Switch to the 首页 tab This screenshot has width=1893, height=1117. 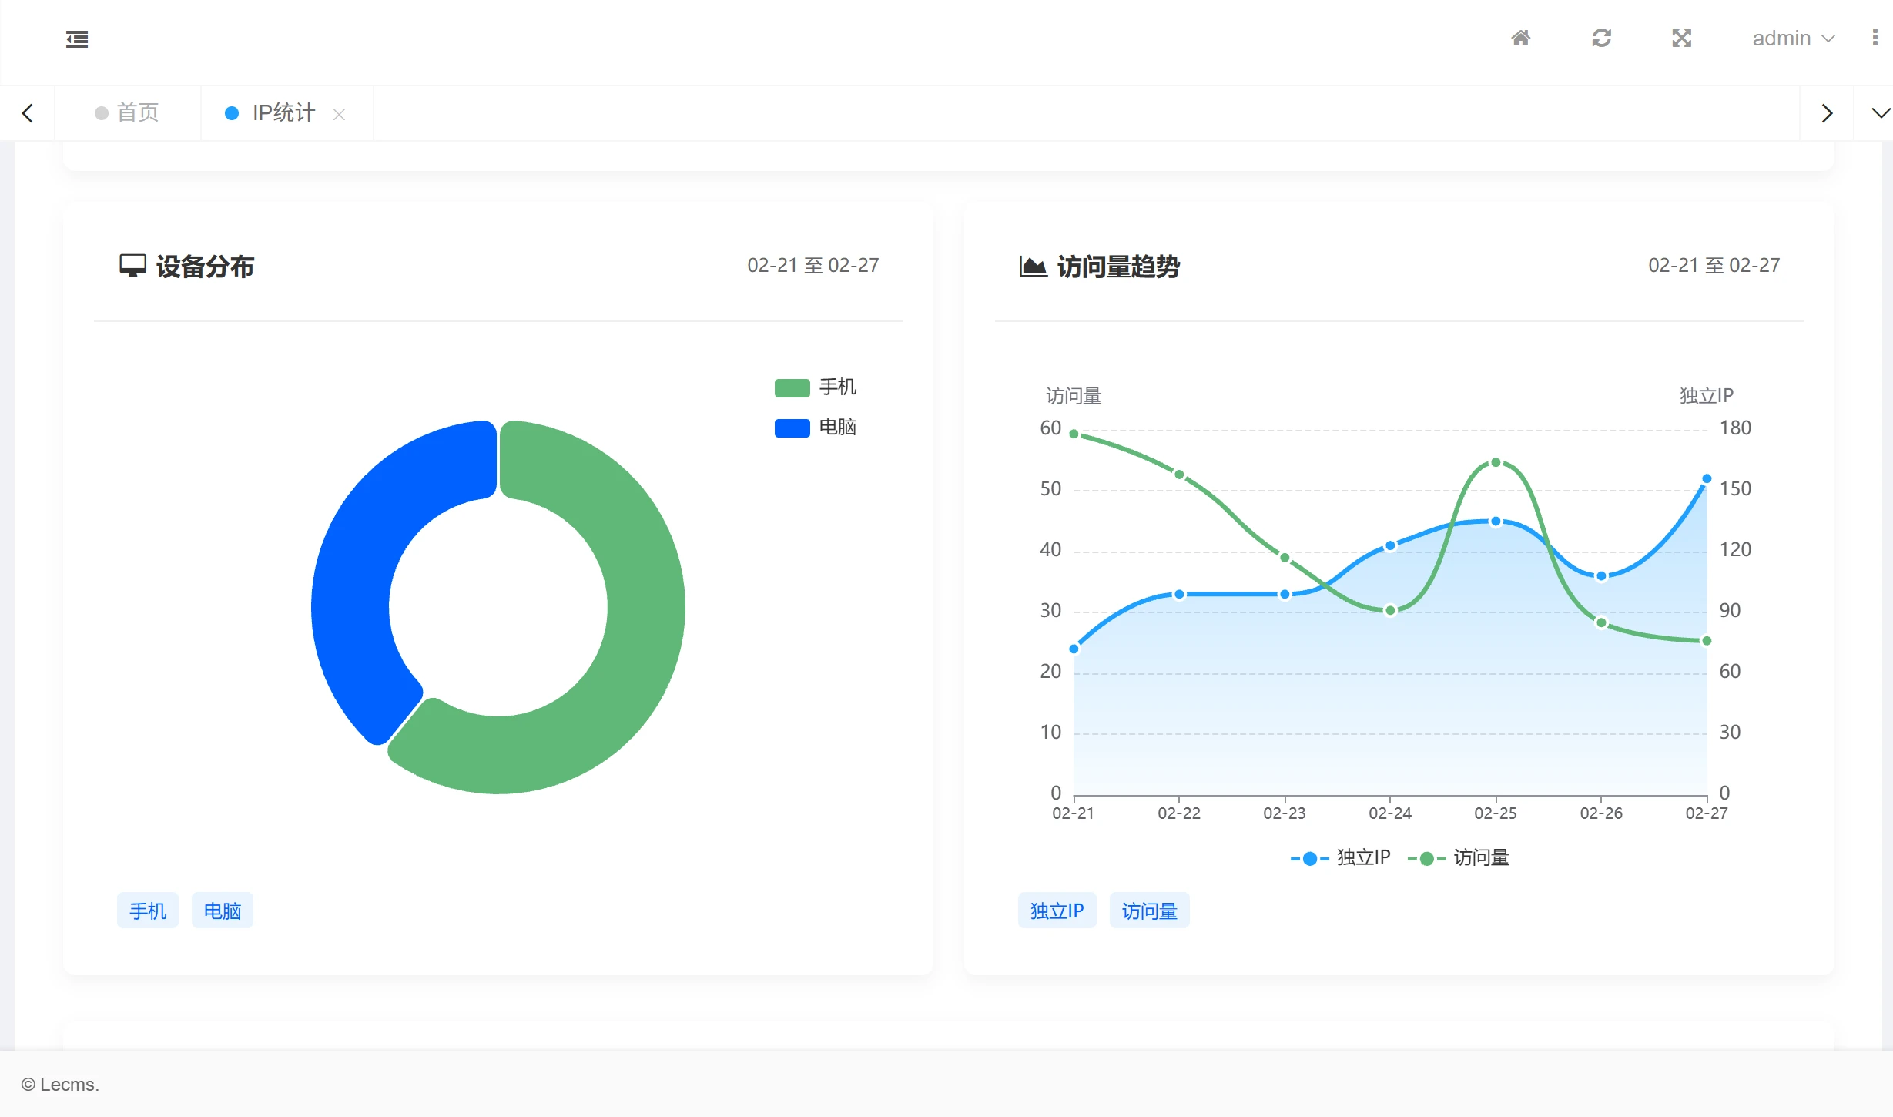(x=128, y=113)
